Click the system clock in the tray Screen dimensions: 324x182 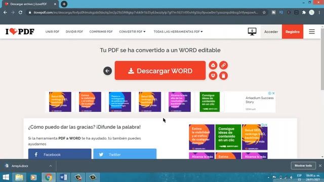pyautogui.click(x=313, y=177)
